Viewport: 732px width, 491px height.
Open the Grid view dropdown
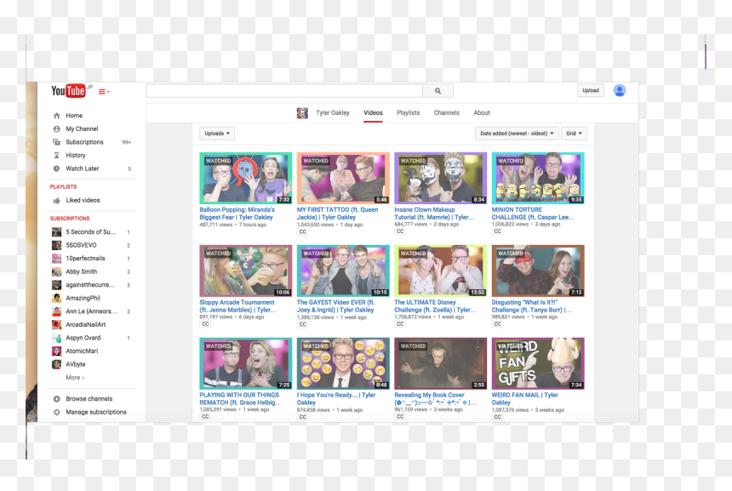tap(574, 134)
